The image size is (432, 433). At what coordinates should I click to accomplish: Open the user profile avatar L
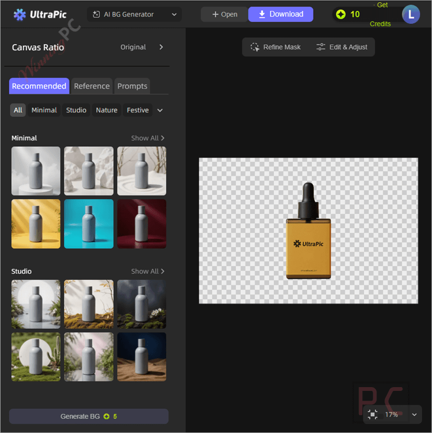pyautogui.click(x=411, y=14)
